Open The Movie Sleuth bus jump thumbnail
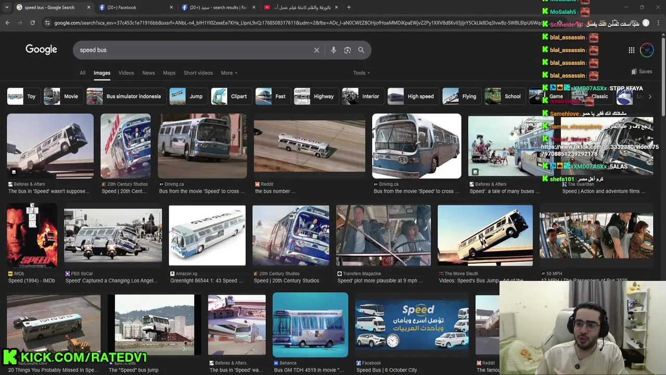666x375 pixels. (x=485, y=235)
